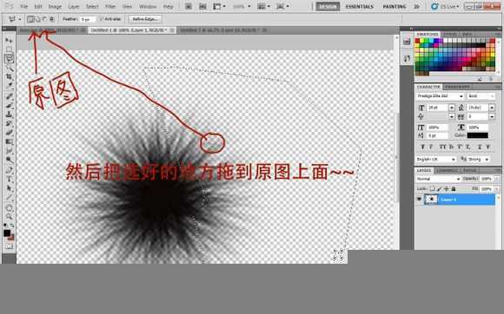Select the Move tool in the toolbox

pos(9,40)
